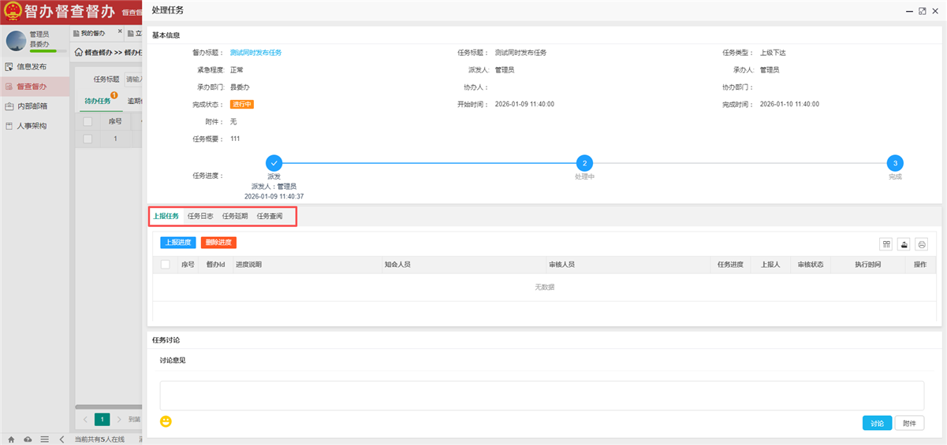Viewport: 947px width, 445px height.
Task: Check the select-all box in pending tasks list
Action: [x=88, y=121]
